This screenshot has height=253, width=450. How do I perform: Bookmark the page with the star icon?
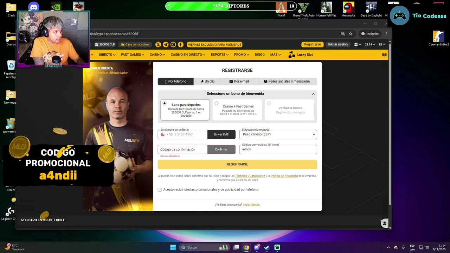click(351, 34)
